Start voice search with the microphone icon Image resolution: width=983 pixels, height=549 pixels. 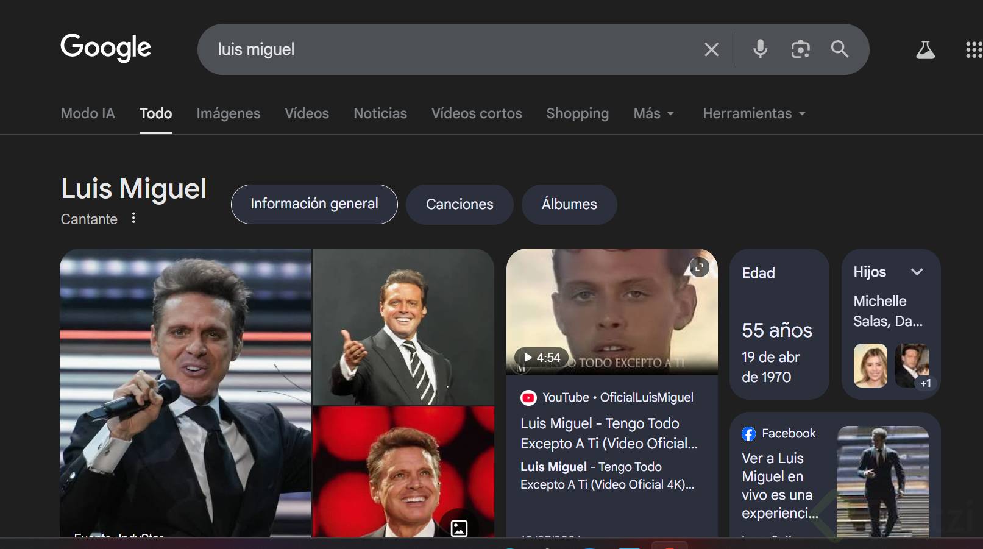pyautogui.click(x=760, y=49)
